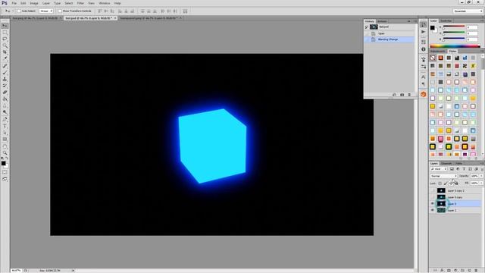Viewport: 485px width, 273px height.
Task: Toggle lock all padlock icon
Action: coord(456,184)
